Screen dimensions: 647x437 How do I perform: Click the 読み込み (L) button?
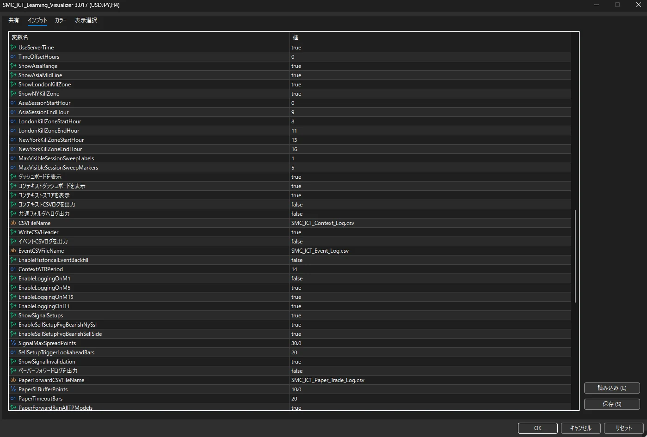click(612, 388)
